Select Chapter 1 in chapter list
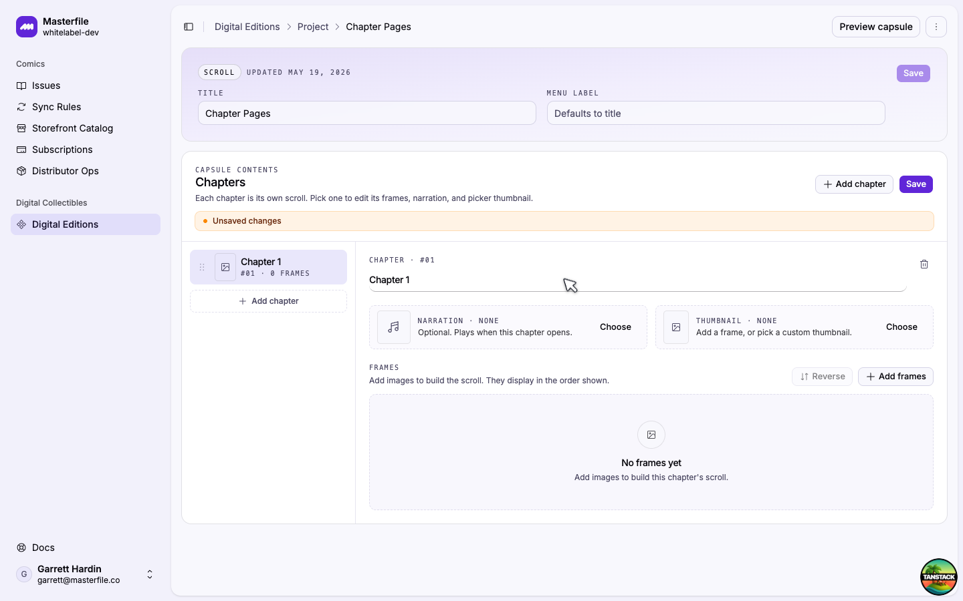 268,267
